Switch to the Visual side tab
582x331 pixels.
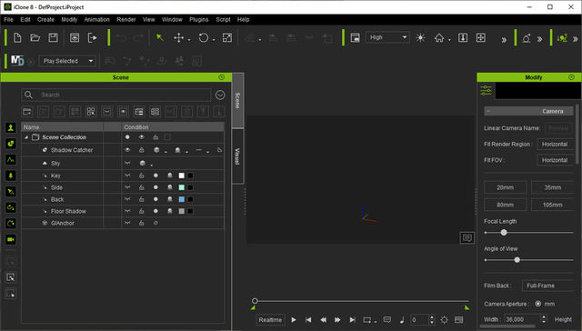tap(237, 156)
